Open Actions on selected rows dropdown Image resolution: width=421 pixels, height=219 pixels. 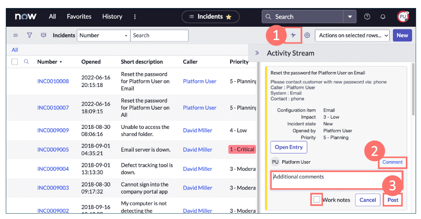click(x=352, y=35)
